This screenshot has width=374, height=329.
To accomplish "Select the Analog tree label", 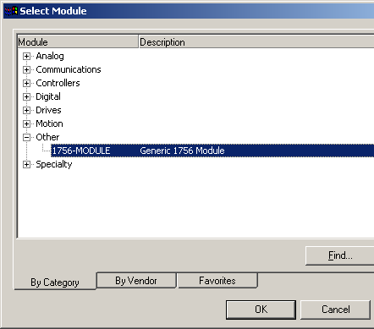I will [x=50, y=56].
